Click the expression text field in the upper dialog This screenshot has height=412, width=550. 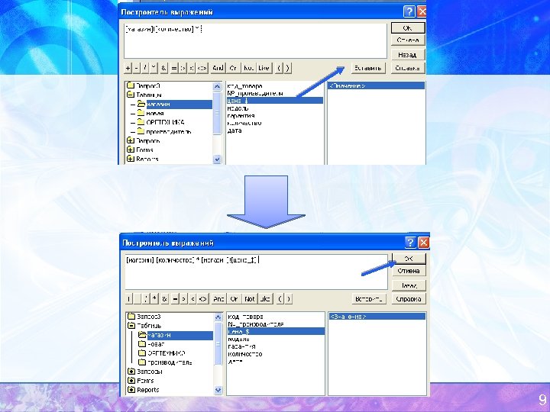pyautogui.click(x=255, y=40)
